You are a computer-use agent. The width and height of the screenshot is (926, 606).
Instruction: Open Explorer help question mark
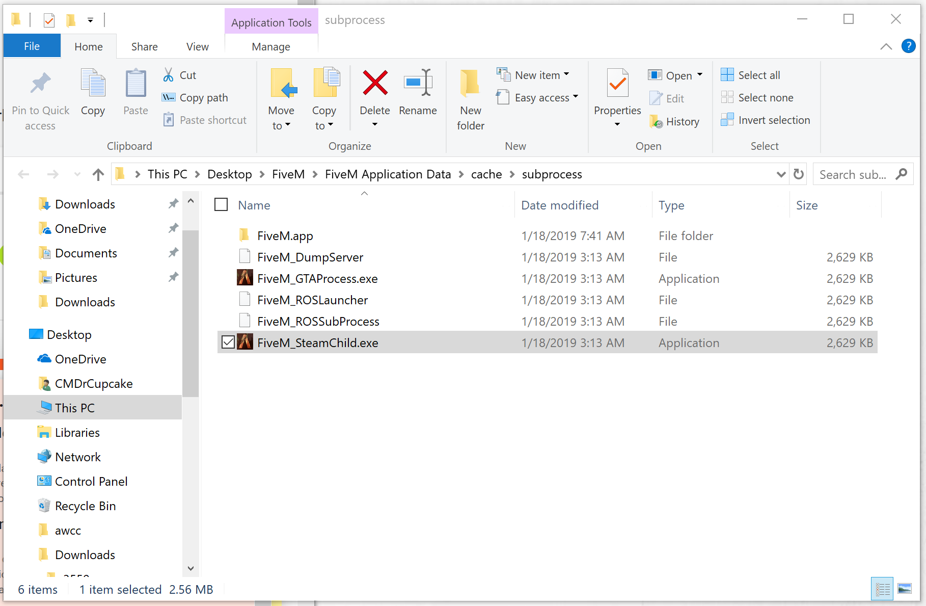point(909,46)
